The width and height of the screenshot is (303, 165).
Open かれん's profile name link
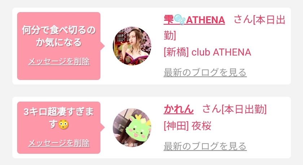pyautogui.click(x=179, y=109)
